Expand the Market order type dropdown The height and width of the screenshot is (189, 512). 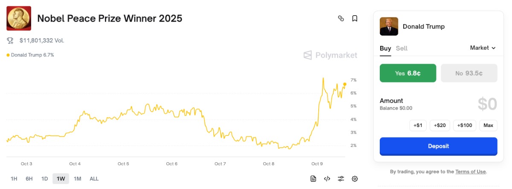pyautogui.click(x=483, y=48)
